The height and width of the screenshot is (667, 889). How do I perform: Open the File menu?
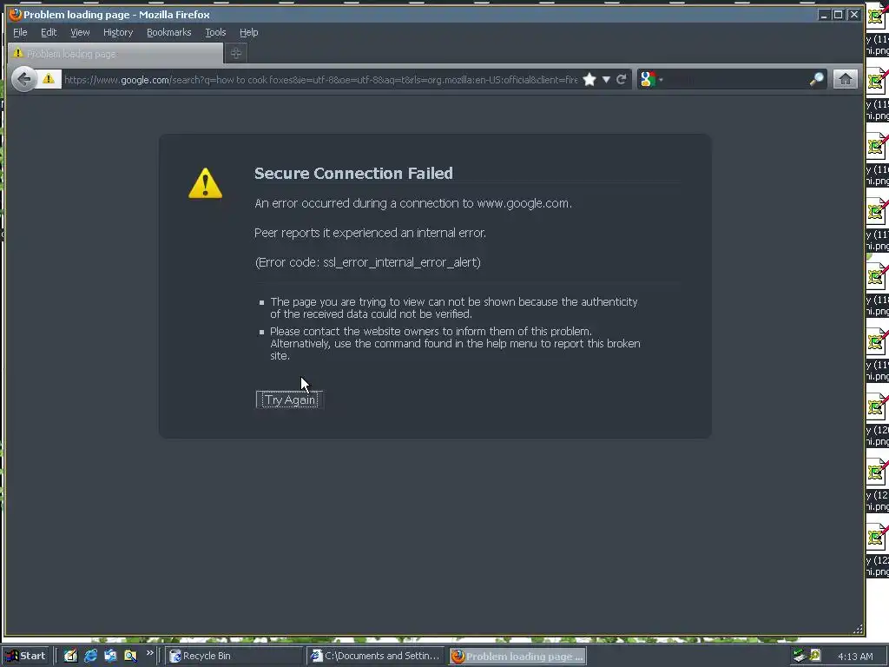[x=21, y=32]
